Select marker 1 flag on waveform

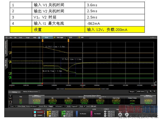(43, 40)
